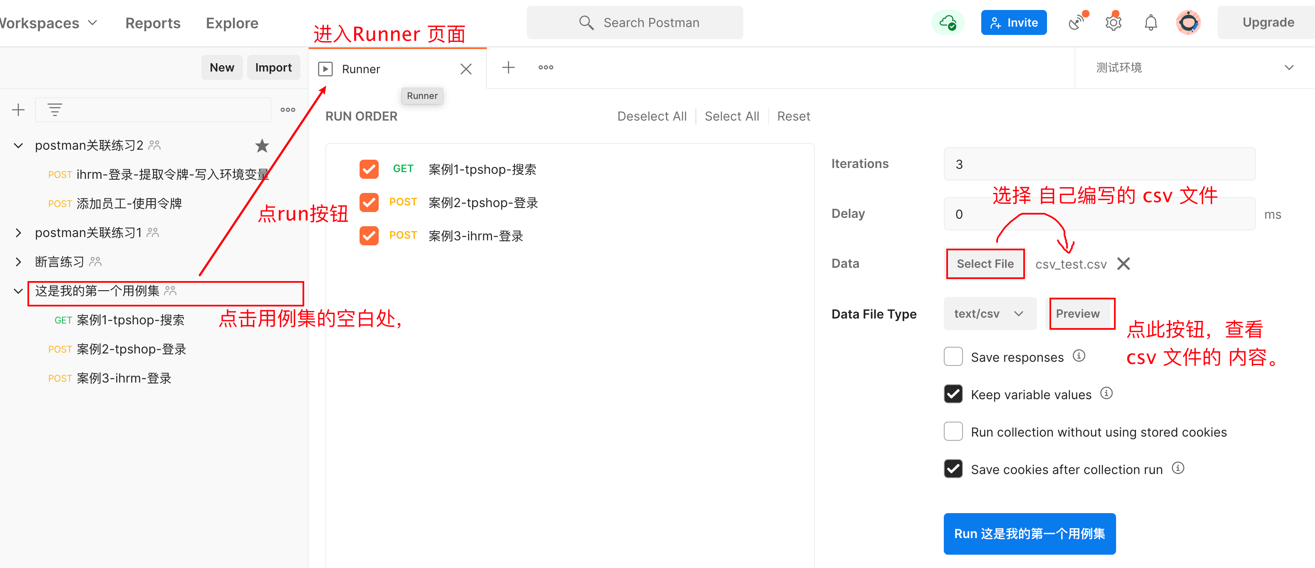Click shared icon beside 断言练习
The height and width of the screenshot is (568, 1315).
(95, 262)
